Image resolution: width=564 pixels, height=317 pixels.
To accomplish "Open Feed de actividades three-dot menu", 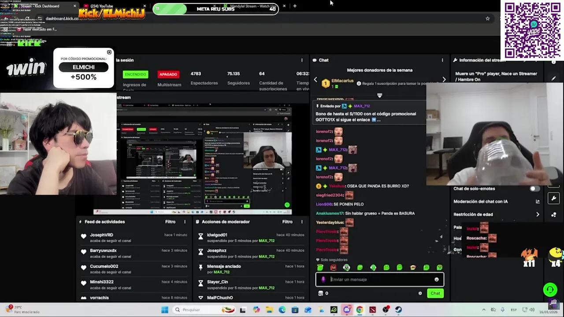I will pos(185,222).
